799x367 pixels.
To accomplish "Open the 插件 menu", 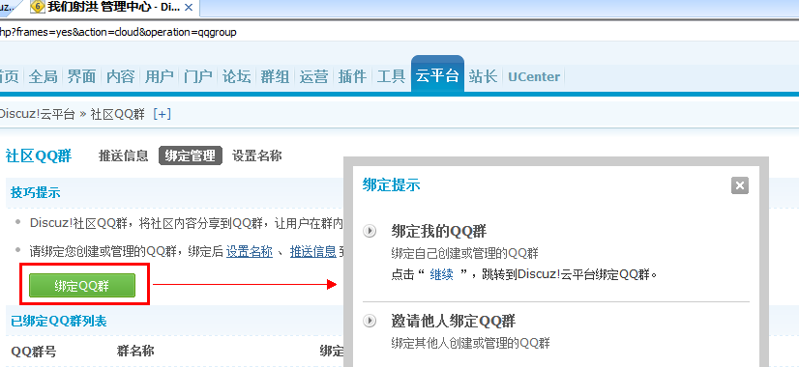I will [x=353, y=77].
